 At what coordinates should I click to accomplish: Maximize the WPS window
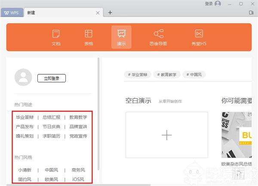pyautogui.click(x=241, y=3)
